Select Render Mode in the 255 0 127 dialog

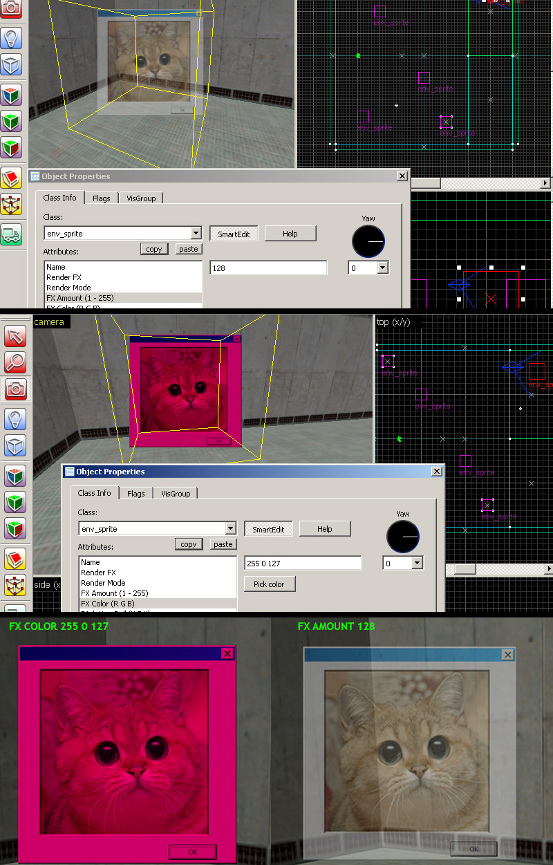click(158, 583)
